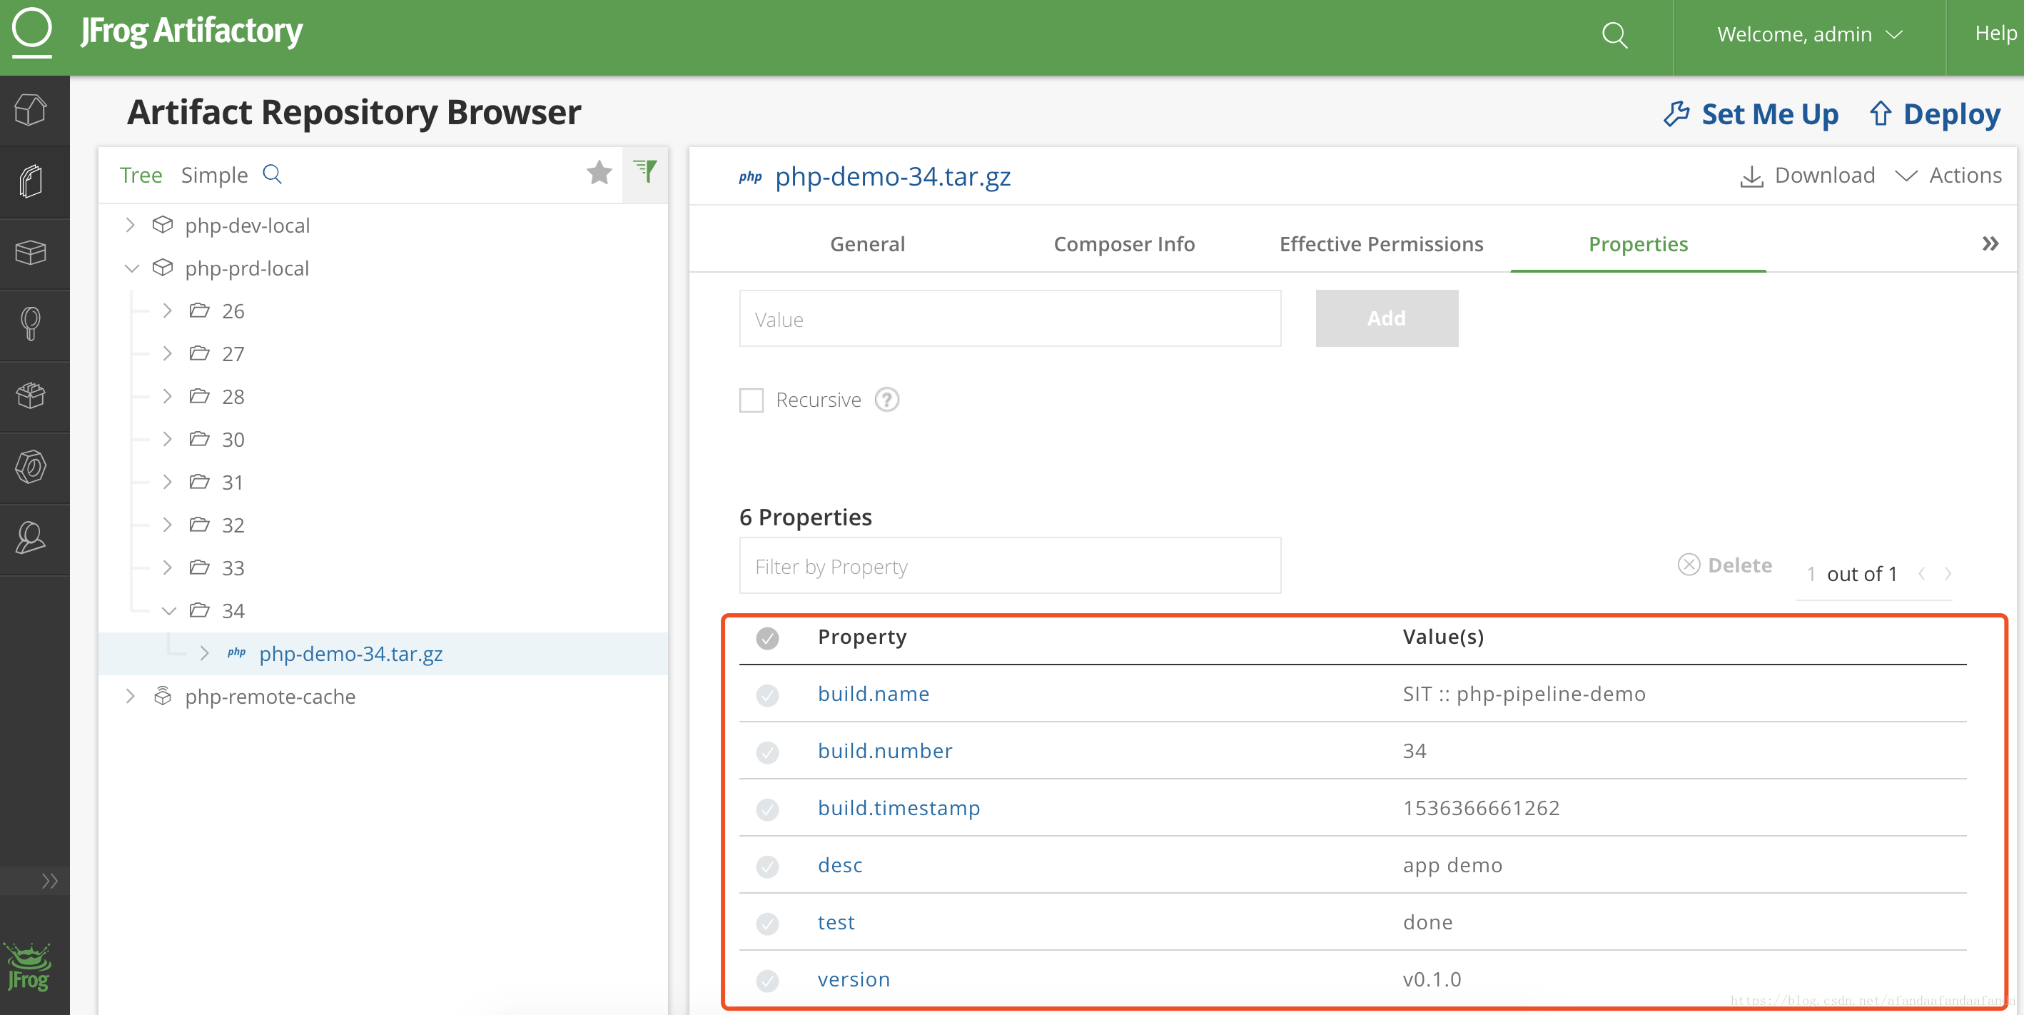The width and height of the screenshot is (2024, 1015).
Task: Show more tabs with the double chevron
Action: [1990, 243]
